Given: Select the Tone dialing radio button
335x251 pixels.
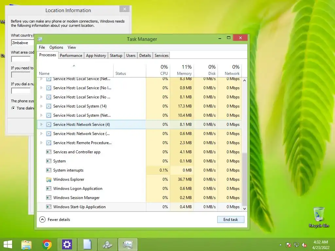Looking at the screenshot, I should [x=13, y=108].
